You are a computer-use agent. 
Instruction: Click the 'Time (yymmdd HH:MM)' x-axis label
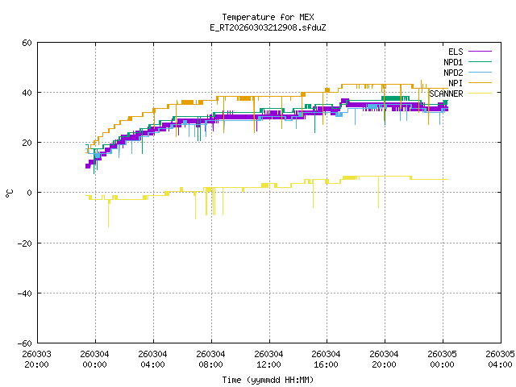[x=268, y=379]
